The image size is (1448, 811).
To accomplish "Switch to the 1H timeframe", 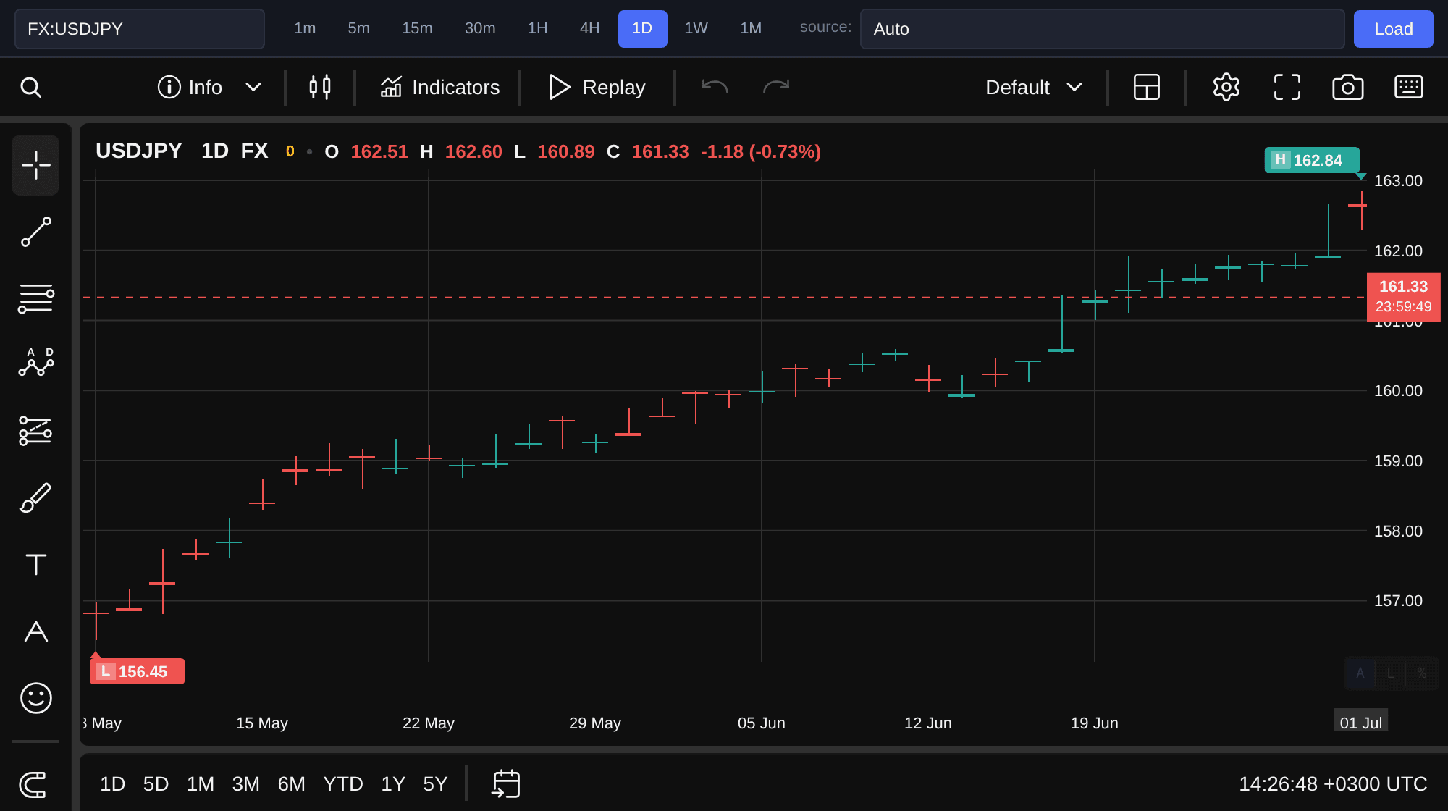I will [x=537, y=28].
